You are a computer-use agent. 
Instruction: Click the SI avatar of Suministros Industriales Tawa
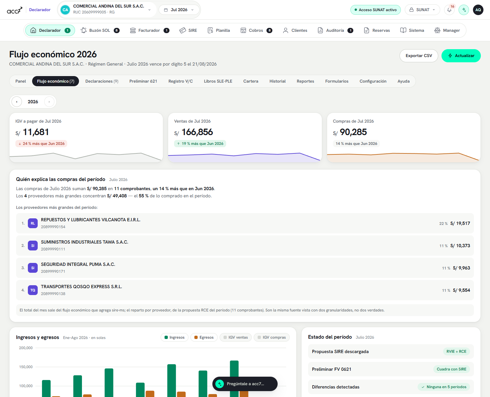[x=33, y=246]
